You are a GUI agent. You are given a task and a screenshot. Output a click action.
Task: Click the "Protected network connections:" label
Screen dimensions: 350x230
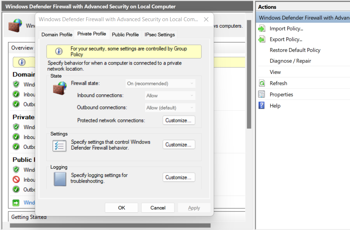click(x=111, y=120)
